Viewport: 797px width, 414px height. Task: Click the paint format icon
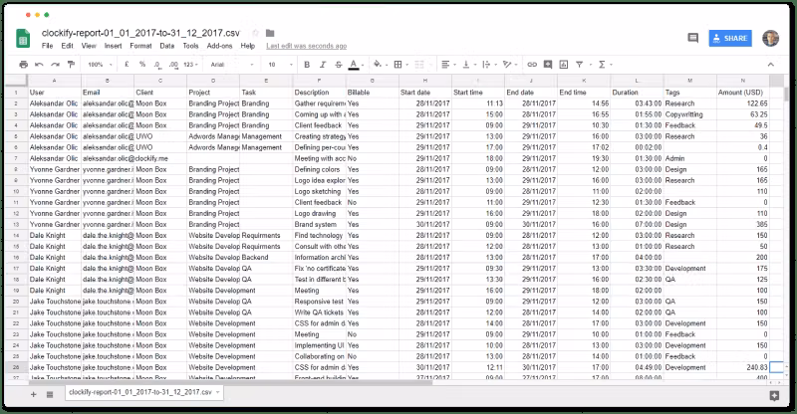point(71,64)
